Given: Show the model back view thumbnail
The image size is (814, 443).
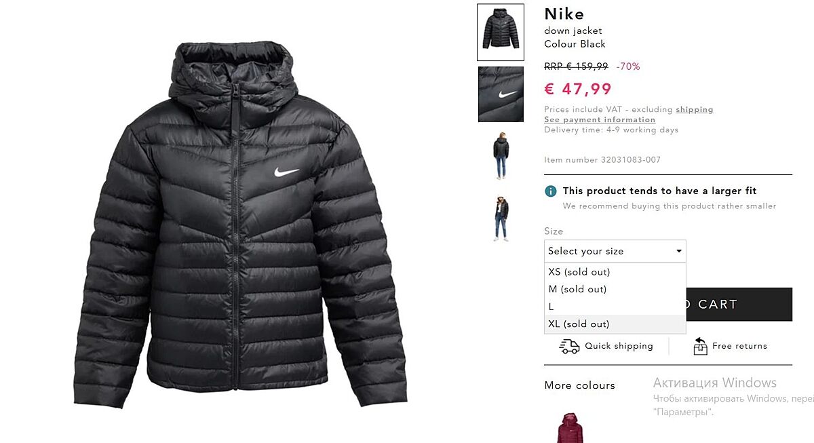Looking at the screenshot, I should 501,155.
